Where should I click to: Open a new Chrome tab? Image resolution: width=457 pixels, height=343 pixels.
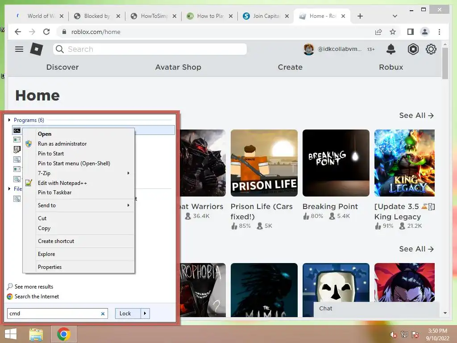coord(360,16)
